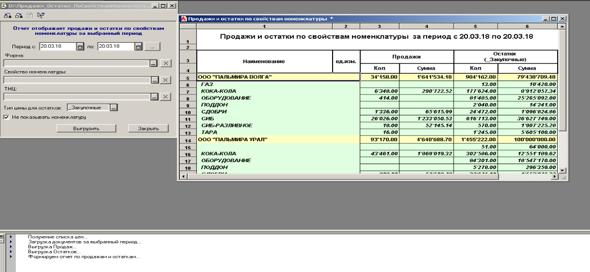The height and width of the screenshot is (272, 590).
Task: Click the period selection '...' button
Action: [x=152, y=47]
